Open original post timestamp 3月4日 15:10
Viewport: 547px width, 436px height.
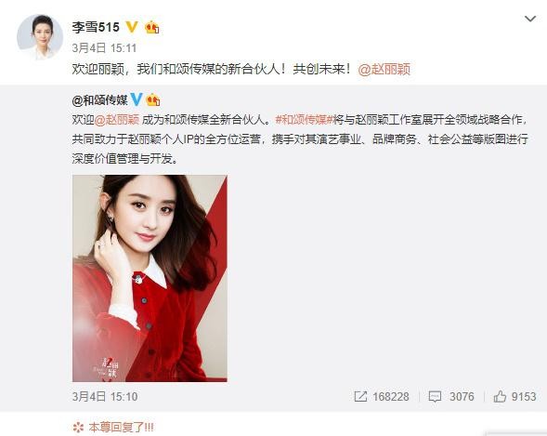point(105,397)
